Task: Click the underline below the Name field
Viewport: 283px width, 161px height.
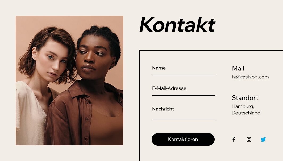Action: point(184,75)
